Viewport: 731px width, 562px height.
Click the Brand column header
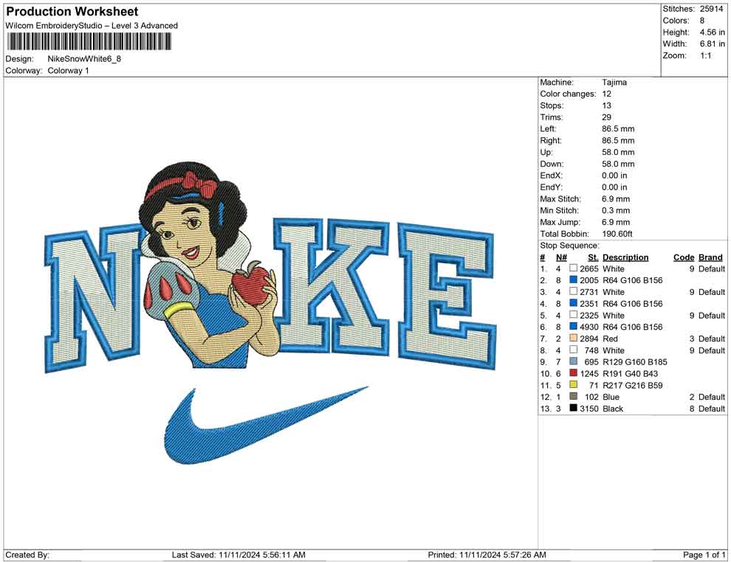click(x=710, y=257)
